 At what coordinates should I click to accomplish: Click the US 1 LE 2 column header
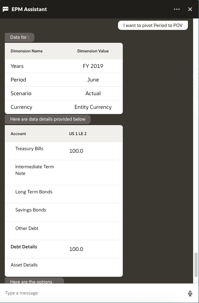(x=78, y=134)
